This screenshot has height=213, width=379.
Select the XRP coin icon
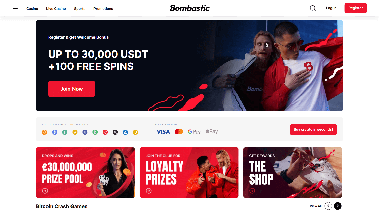[x=115, y=132]
